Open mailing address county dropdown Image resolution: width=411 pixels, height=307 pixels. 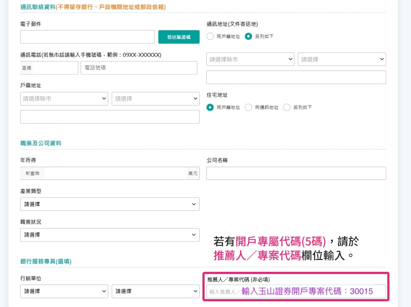pyautogui.click(x=250, y=59)
